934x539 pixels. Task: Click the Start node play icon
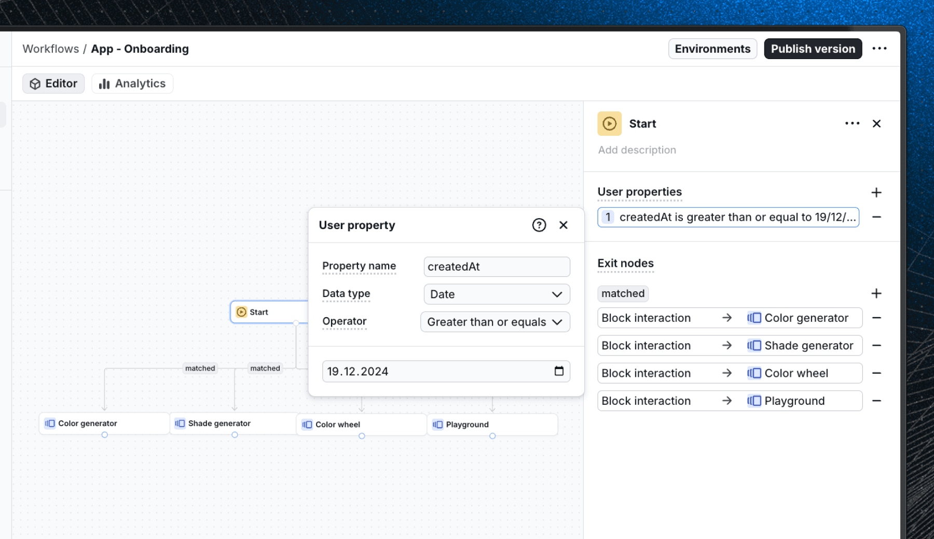coord(241,311)
